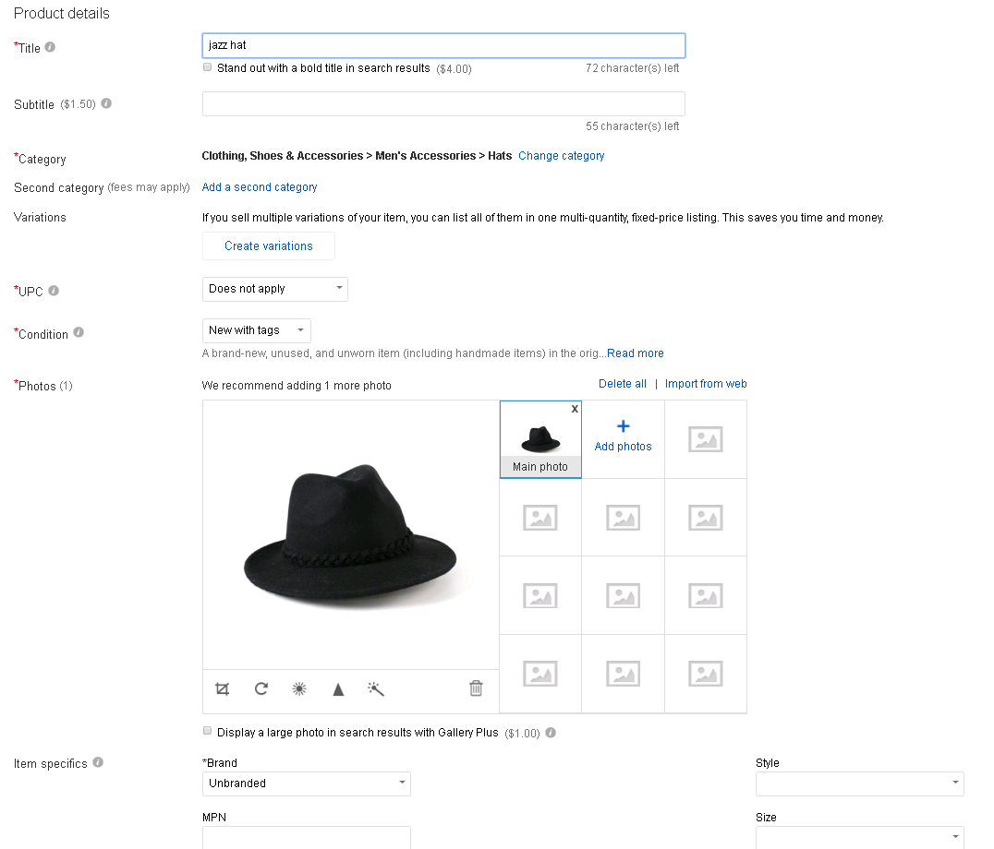Select the sharpen triangle icon
This screenshot has height=849, width=994.
(337, 688)
